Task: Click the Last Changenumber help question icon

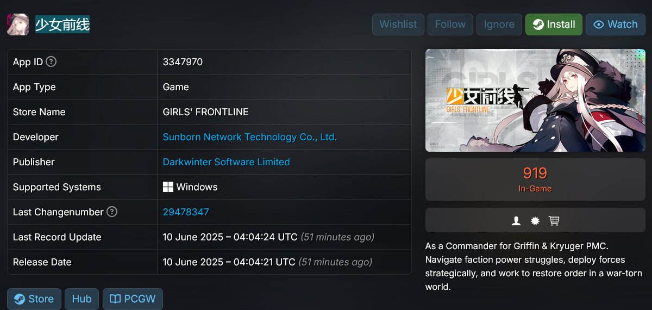Action: click(x=112, y=212)
